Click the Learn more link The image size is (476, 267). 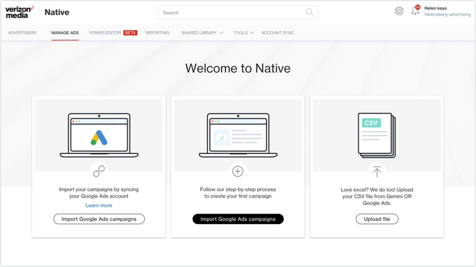[x=98, y=205]
